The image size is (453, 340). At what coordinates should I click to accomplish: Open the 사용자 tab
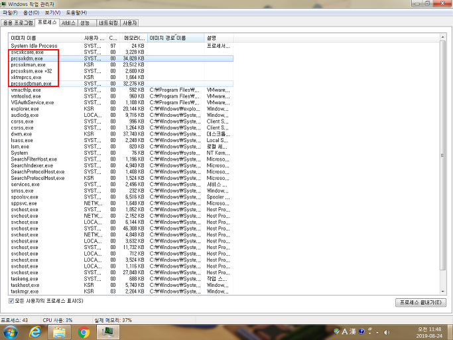click(129, 23)
